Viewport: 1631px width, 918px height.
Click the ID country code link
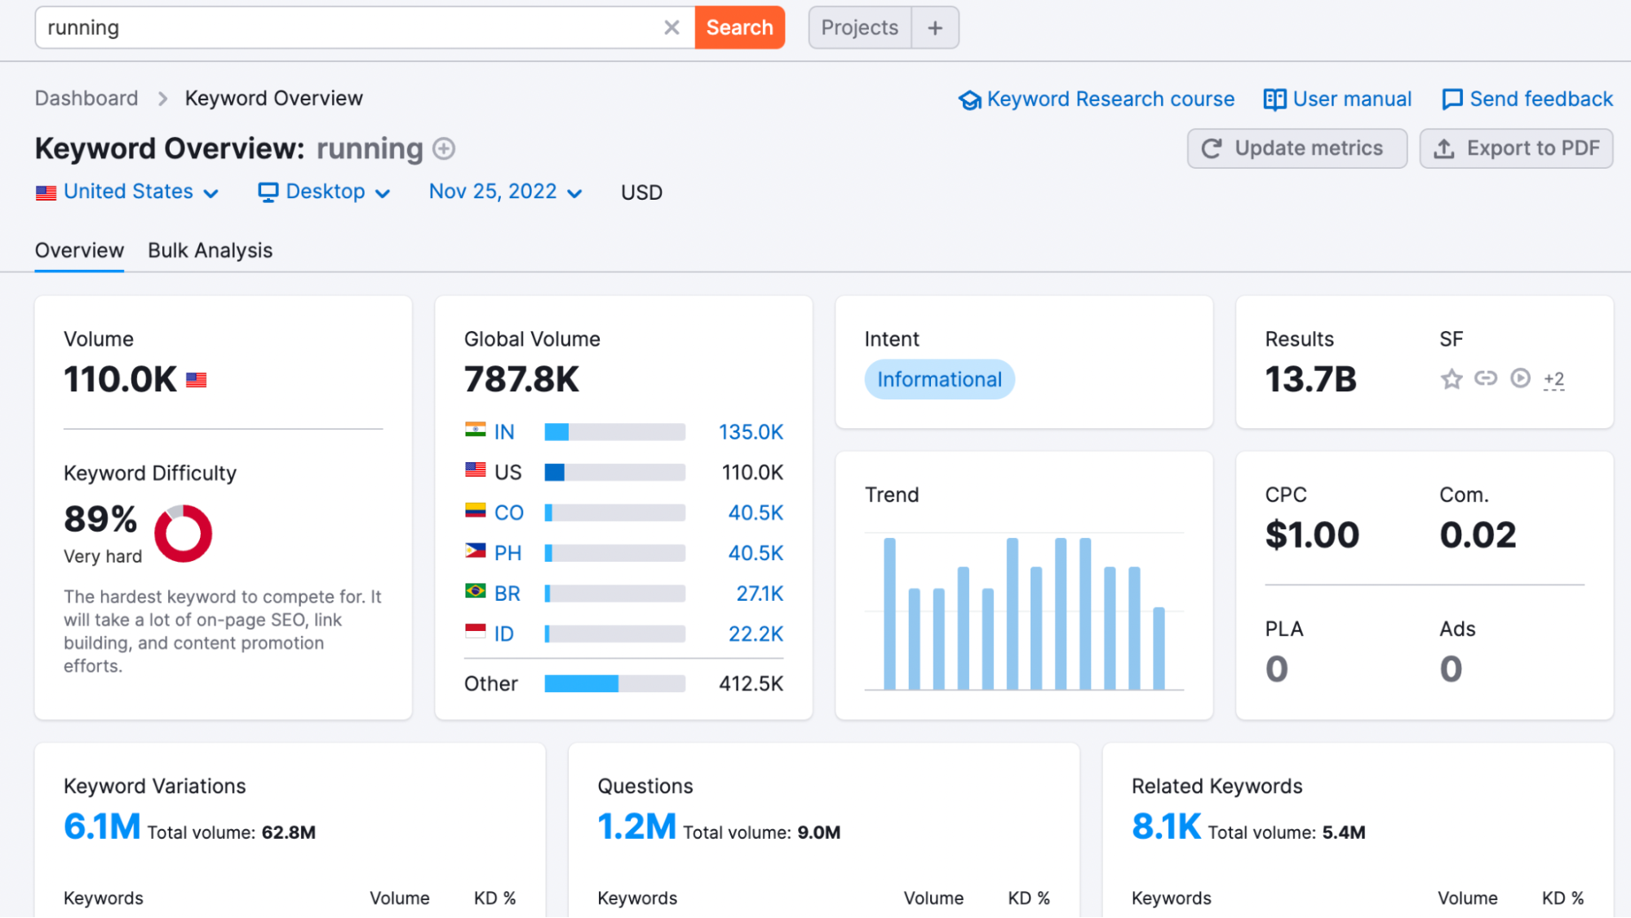(x=503, y=634)
